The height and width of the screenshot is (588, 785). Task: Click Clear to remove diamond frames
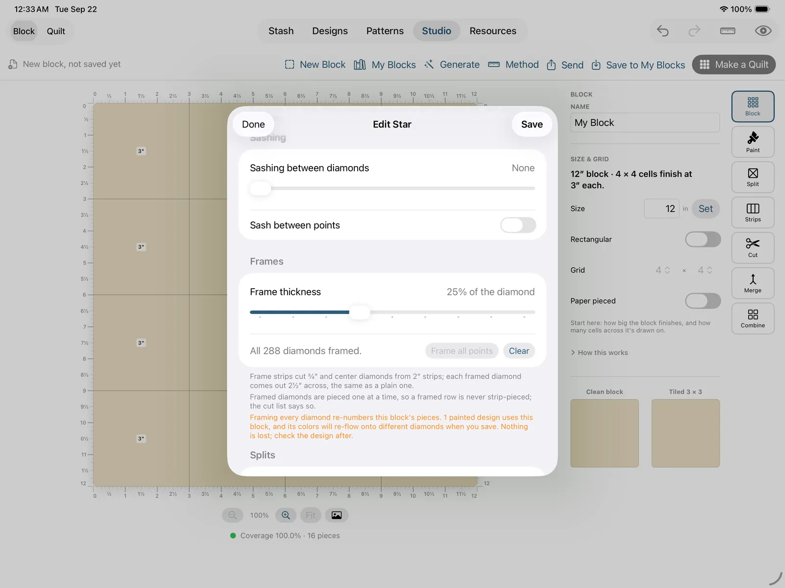click(x=519, y=351)
